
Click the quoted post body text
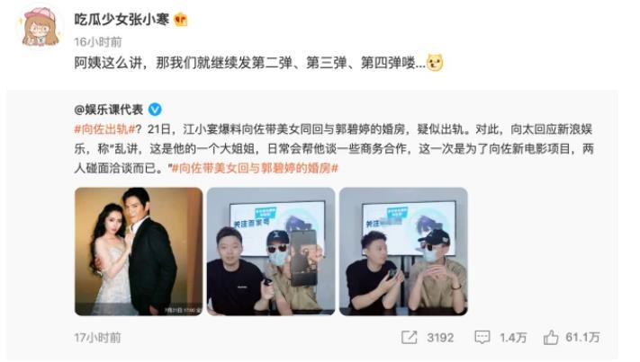[x=333, y=148]
